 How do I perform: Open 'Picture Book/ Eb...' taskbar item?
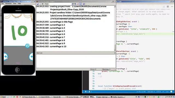click(x=30, y=97)
